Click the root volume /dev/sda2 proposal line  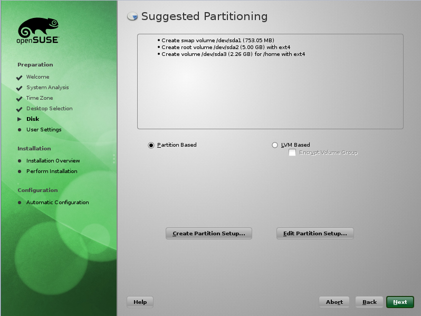tap(226, 47)
